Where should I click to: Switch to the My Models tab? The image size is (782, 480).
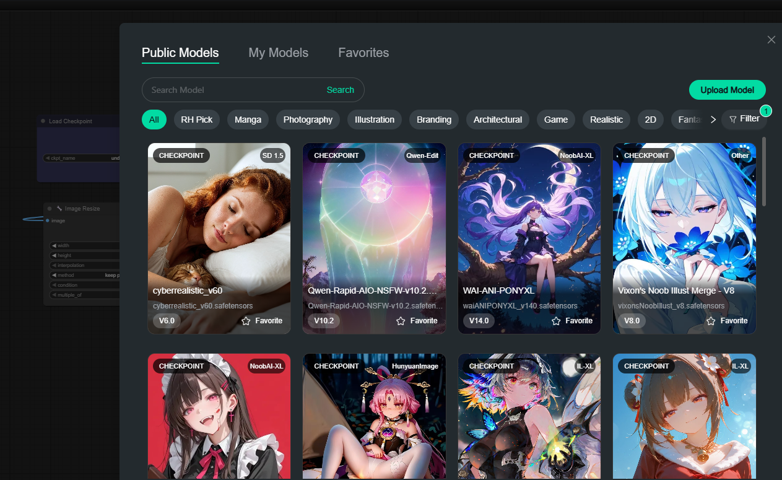278,53
